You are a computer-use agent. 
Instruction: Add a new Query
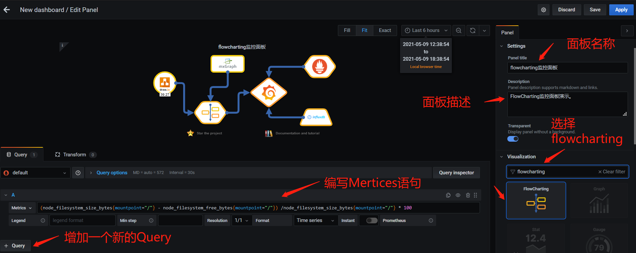(x=15, y=246)
